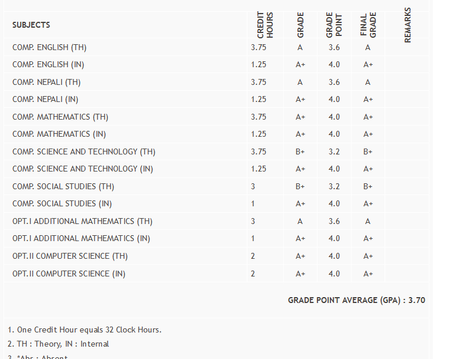This screenshot has width=450, height=359.
Task: Select the COMP. SOCIAL STUDIES (IN) subject
Action: tap(62, 203)
